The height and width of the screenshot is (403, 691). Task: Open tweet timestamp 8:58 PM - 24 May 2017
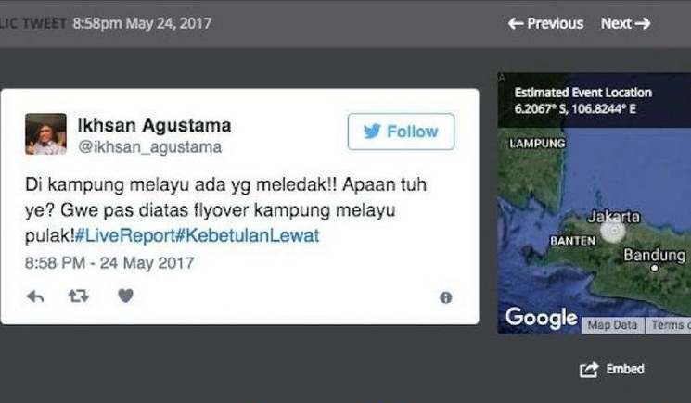tap(109, 263)
